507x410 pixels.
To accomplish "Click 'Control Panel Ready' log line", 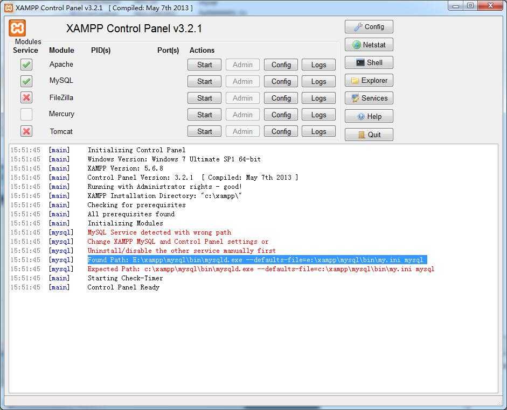I will point(123,287).
